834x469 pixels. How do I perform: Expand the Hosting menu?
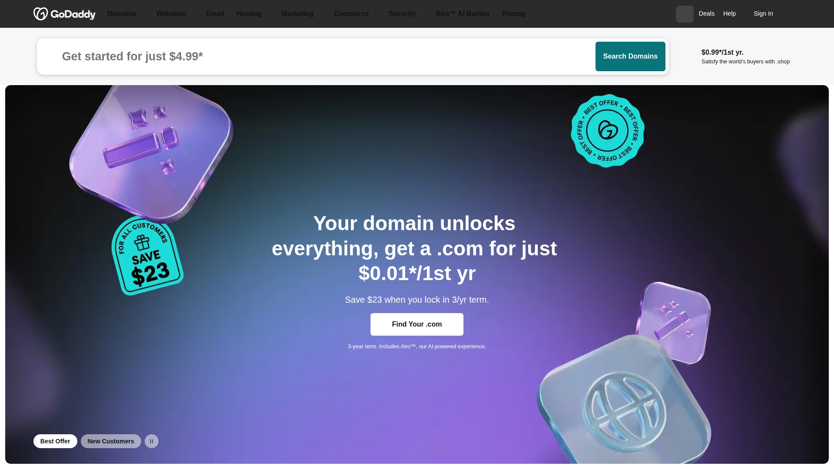point(249,14)
